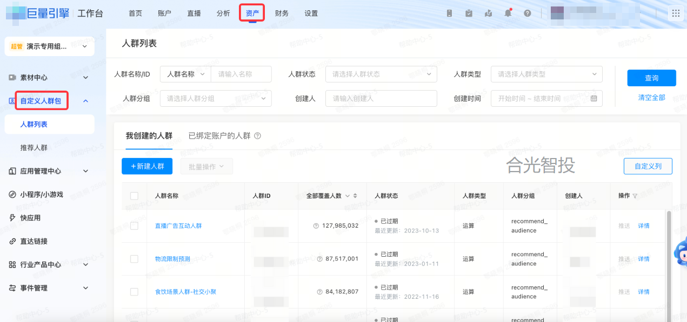The height and width of the screenshot is (322, 687).
Task: Click the 事件管理 sidebar icon
Action: [x=12, y=288]
